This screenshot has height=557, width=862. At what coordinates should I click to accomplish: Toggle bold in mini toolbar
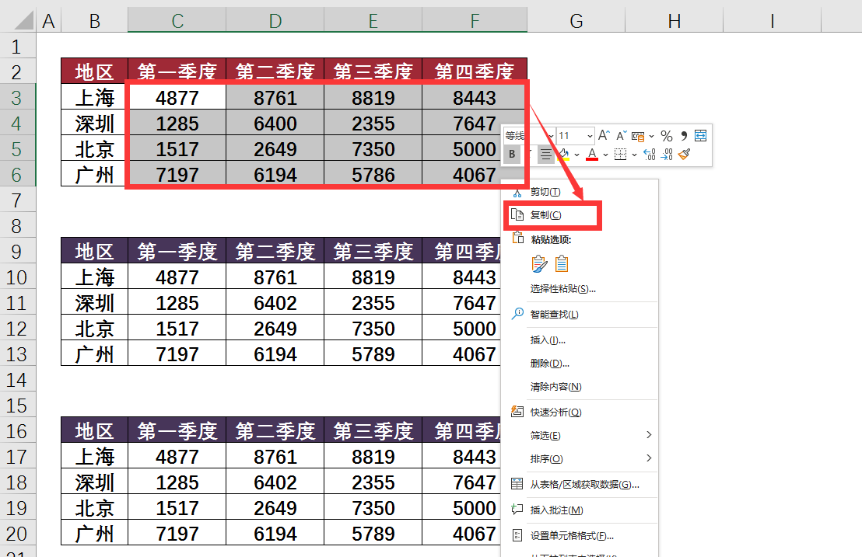[512, 154]
